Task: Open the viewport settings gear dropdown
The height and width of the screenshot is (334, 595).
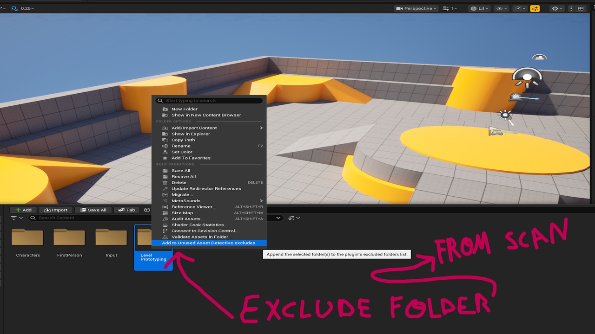Action: point(556,8)
